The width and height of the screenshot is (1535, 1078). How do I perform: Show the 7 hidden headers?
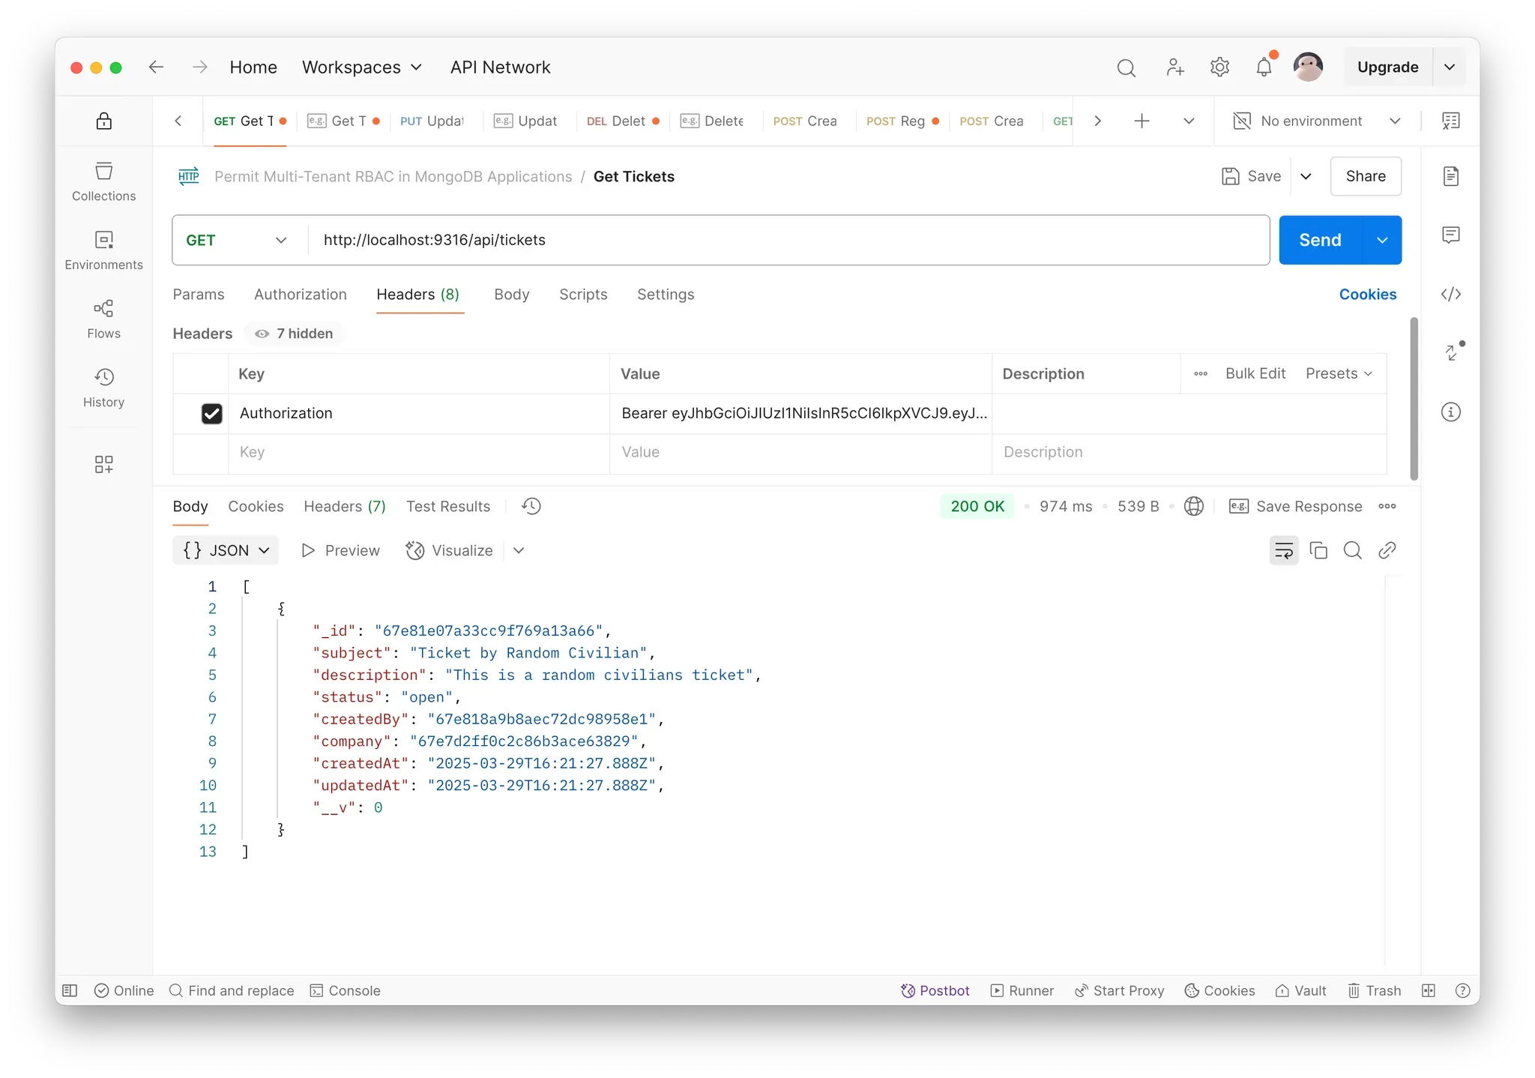point(295,334)
